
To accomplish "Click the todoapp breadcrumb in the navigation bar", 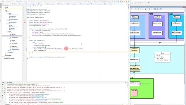I will click(10, 2).
